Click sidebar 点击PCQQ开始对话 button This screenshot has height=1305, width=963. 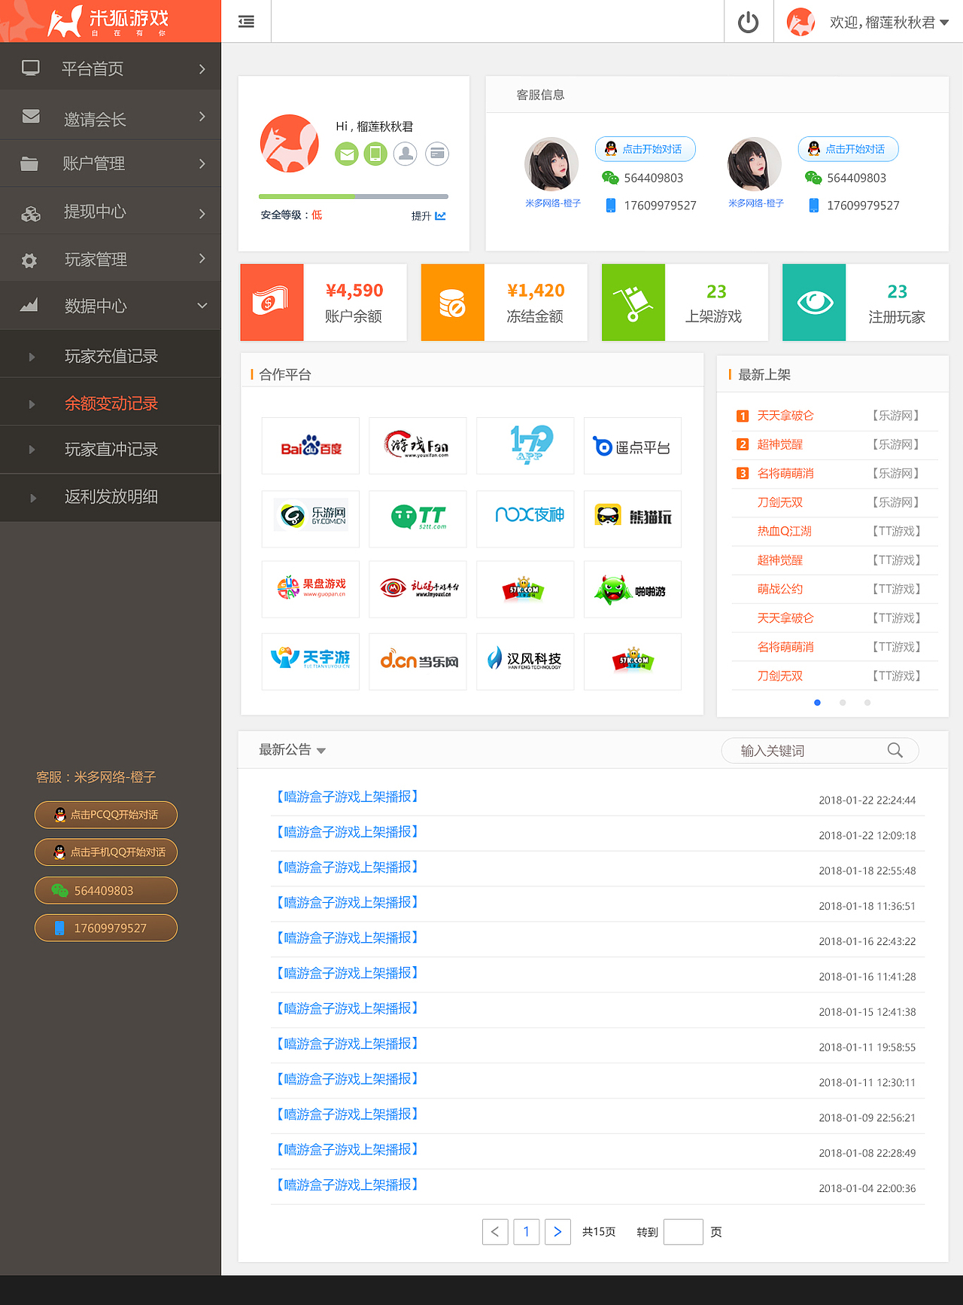[x=106, y=815]
